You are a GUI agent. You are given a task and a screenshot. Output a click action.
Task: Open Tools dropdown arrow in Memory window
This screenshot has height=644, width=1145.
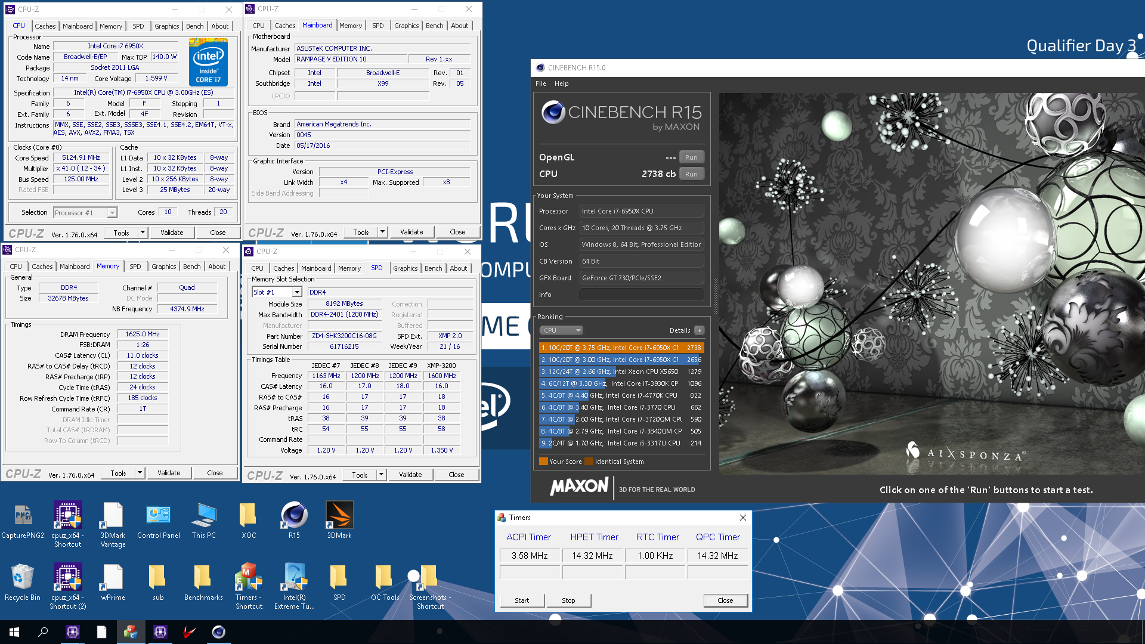(x=140, y=473)
